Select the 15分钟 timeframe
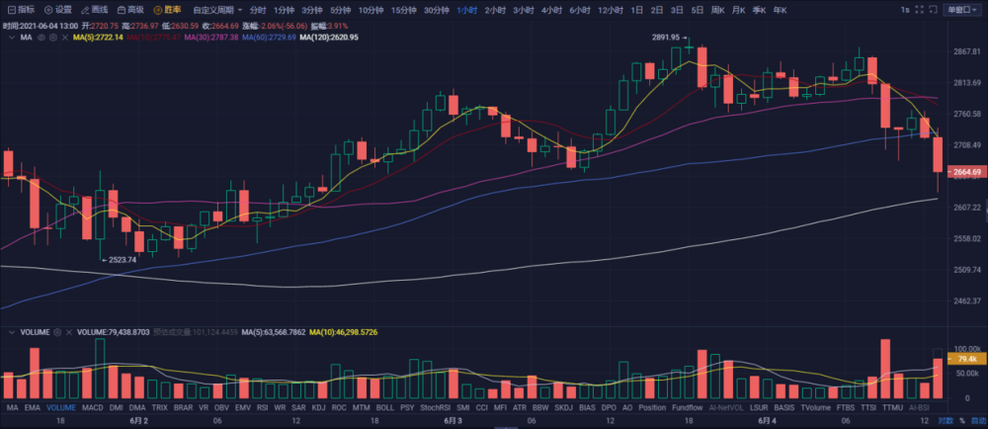988x429 pixels. (x=404, y=10)
